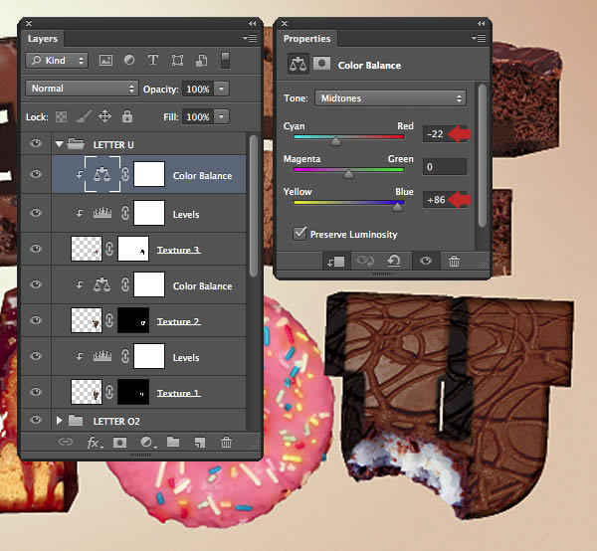
Task: Click the Fill percentage field
Action: click(198, 116)
